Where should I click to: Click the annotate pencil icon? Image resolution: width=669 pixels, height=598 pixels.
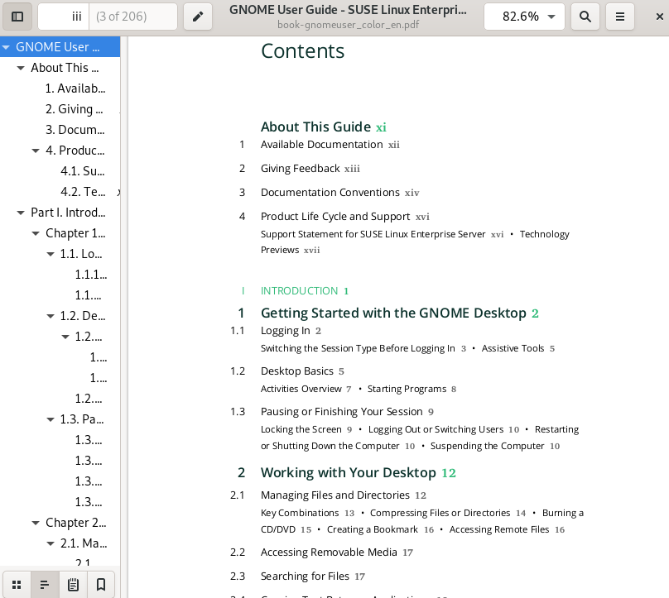tap(198, 17)
